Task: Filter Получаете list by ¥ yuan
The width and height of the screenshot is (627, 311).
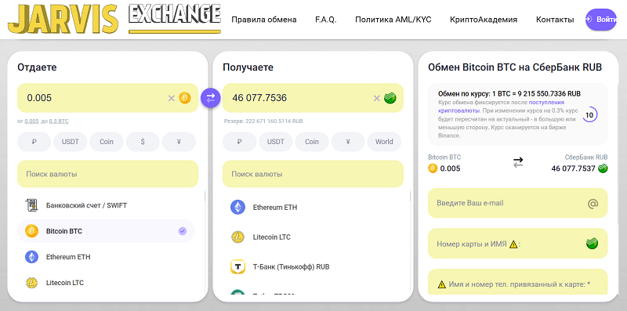Action: pyautogui.click(x=348, y=142)
